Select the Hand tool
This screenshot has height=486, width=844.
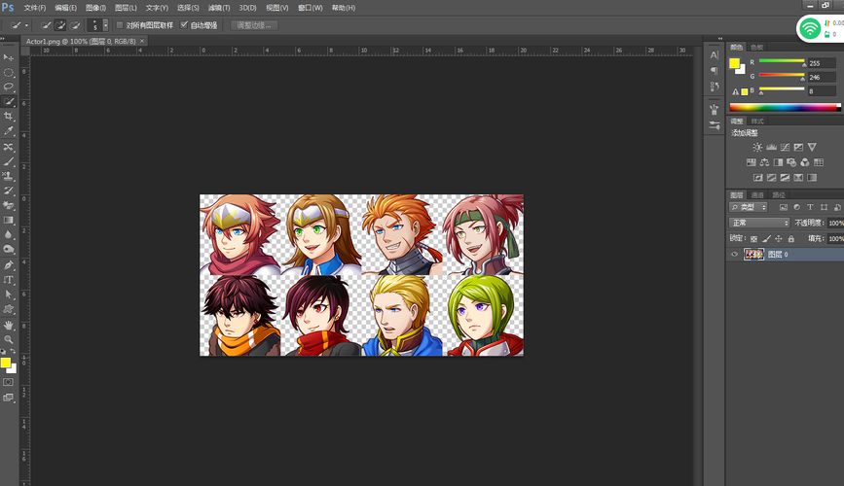point(8,325)
